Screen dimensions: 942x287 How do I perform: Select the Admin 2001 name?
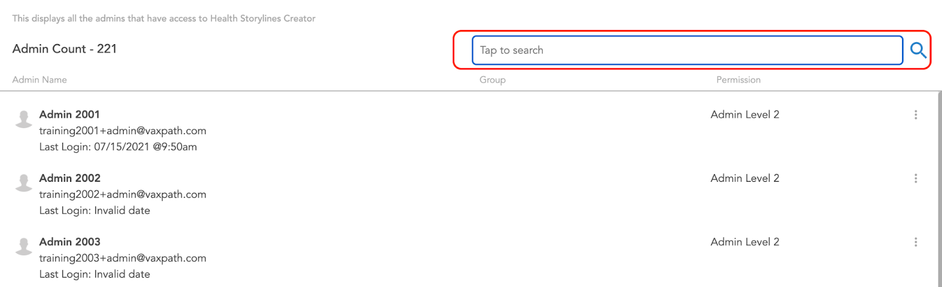pos(69,115)
